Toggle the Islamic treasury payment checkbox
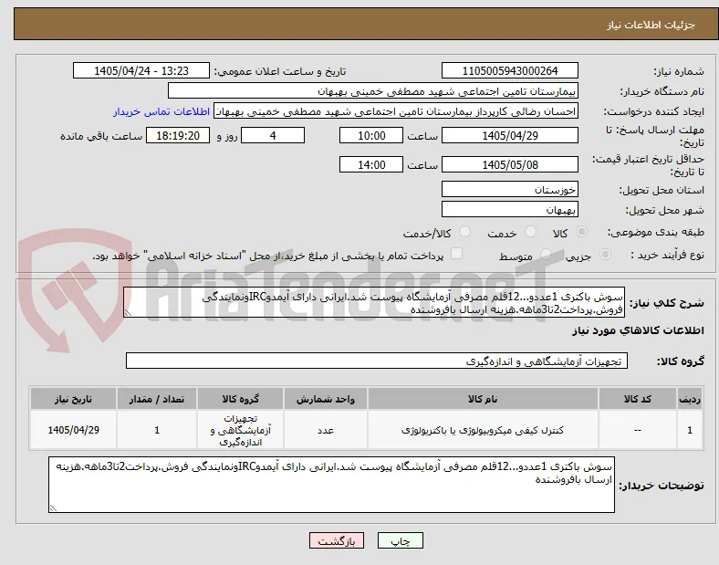Screen dimensions: 719x565 pos(456,254)
